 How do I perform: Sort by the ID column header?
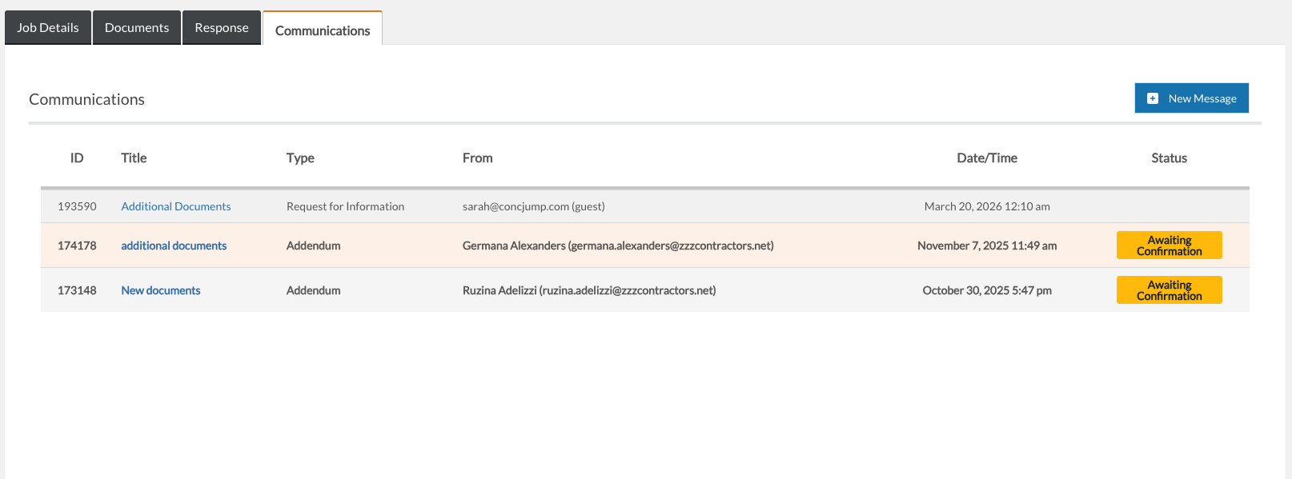77,158
